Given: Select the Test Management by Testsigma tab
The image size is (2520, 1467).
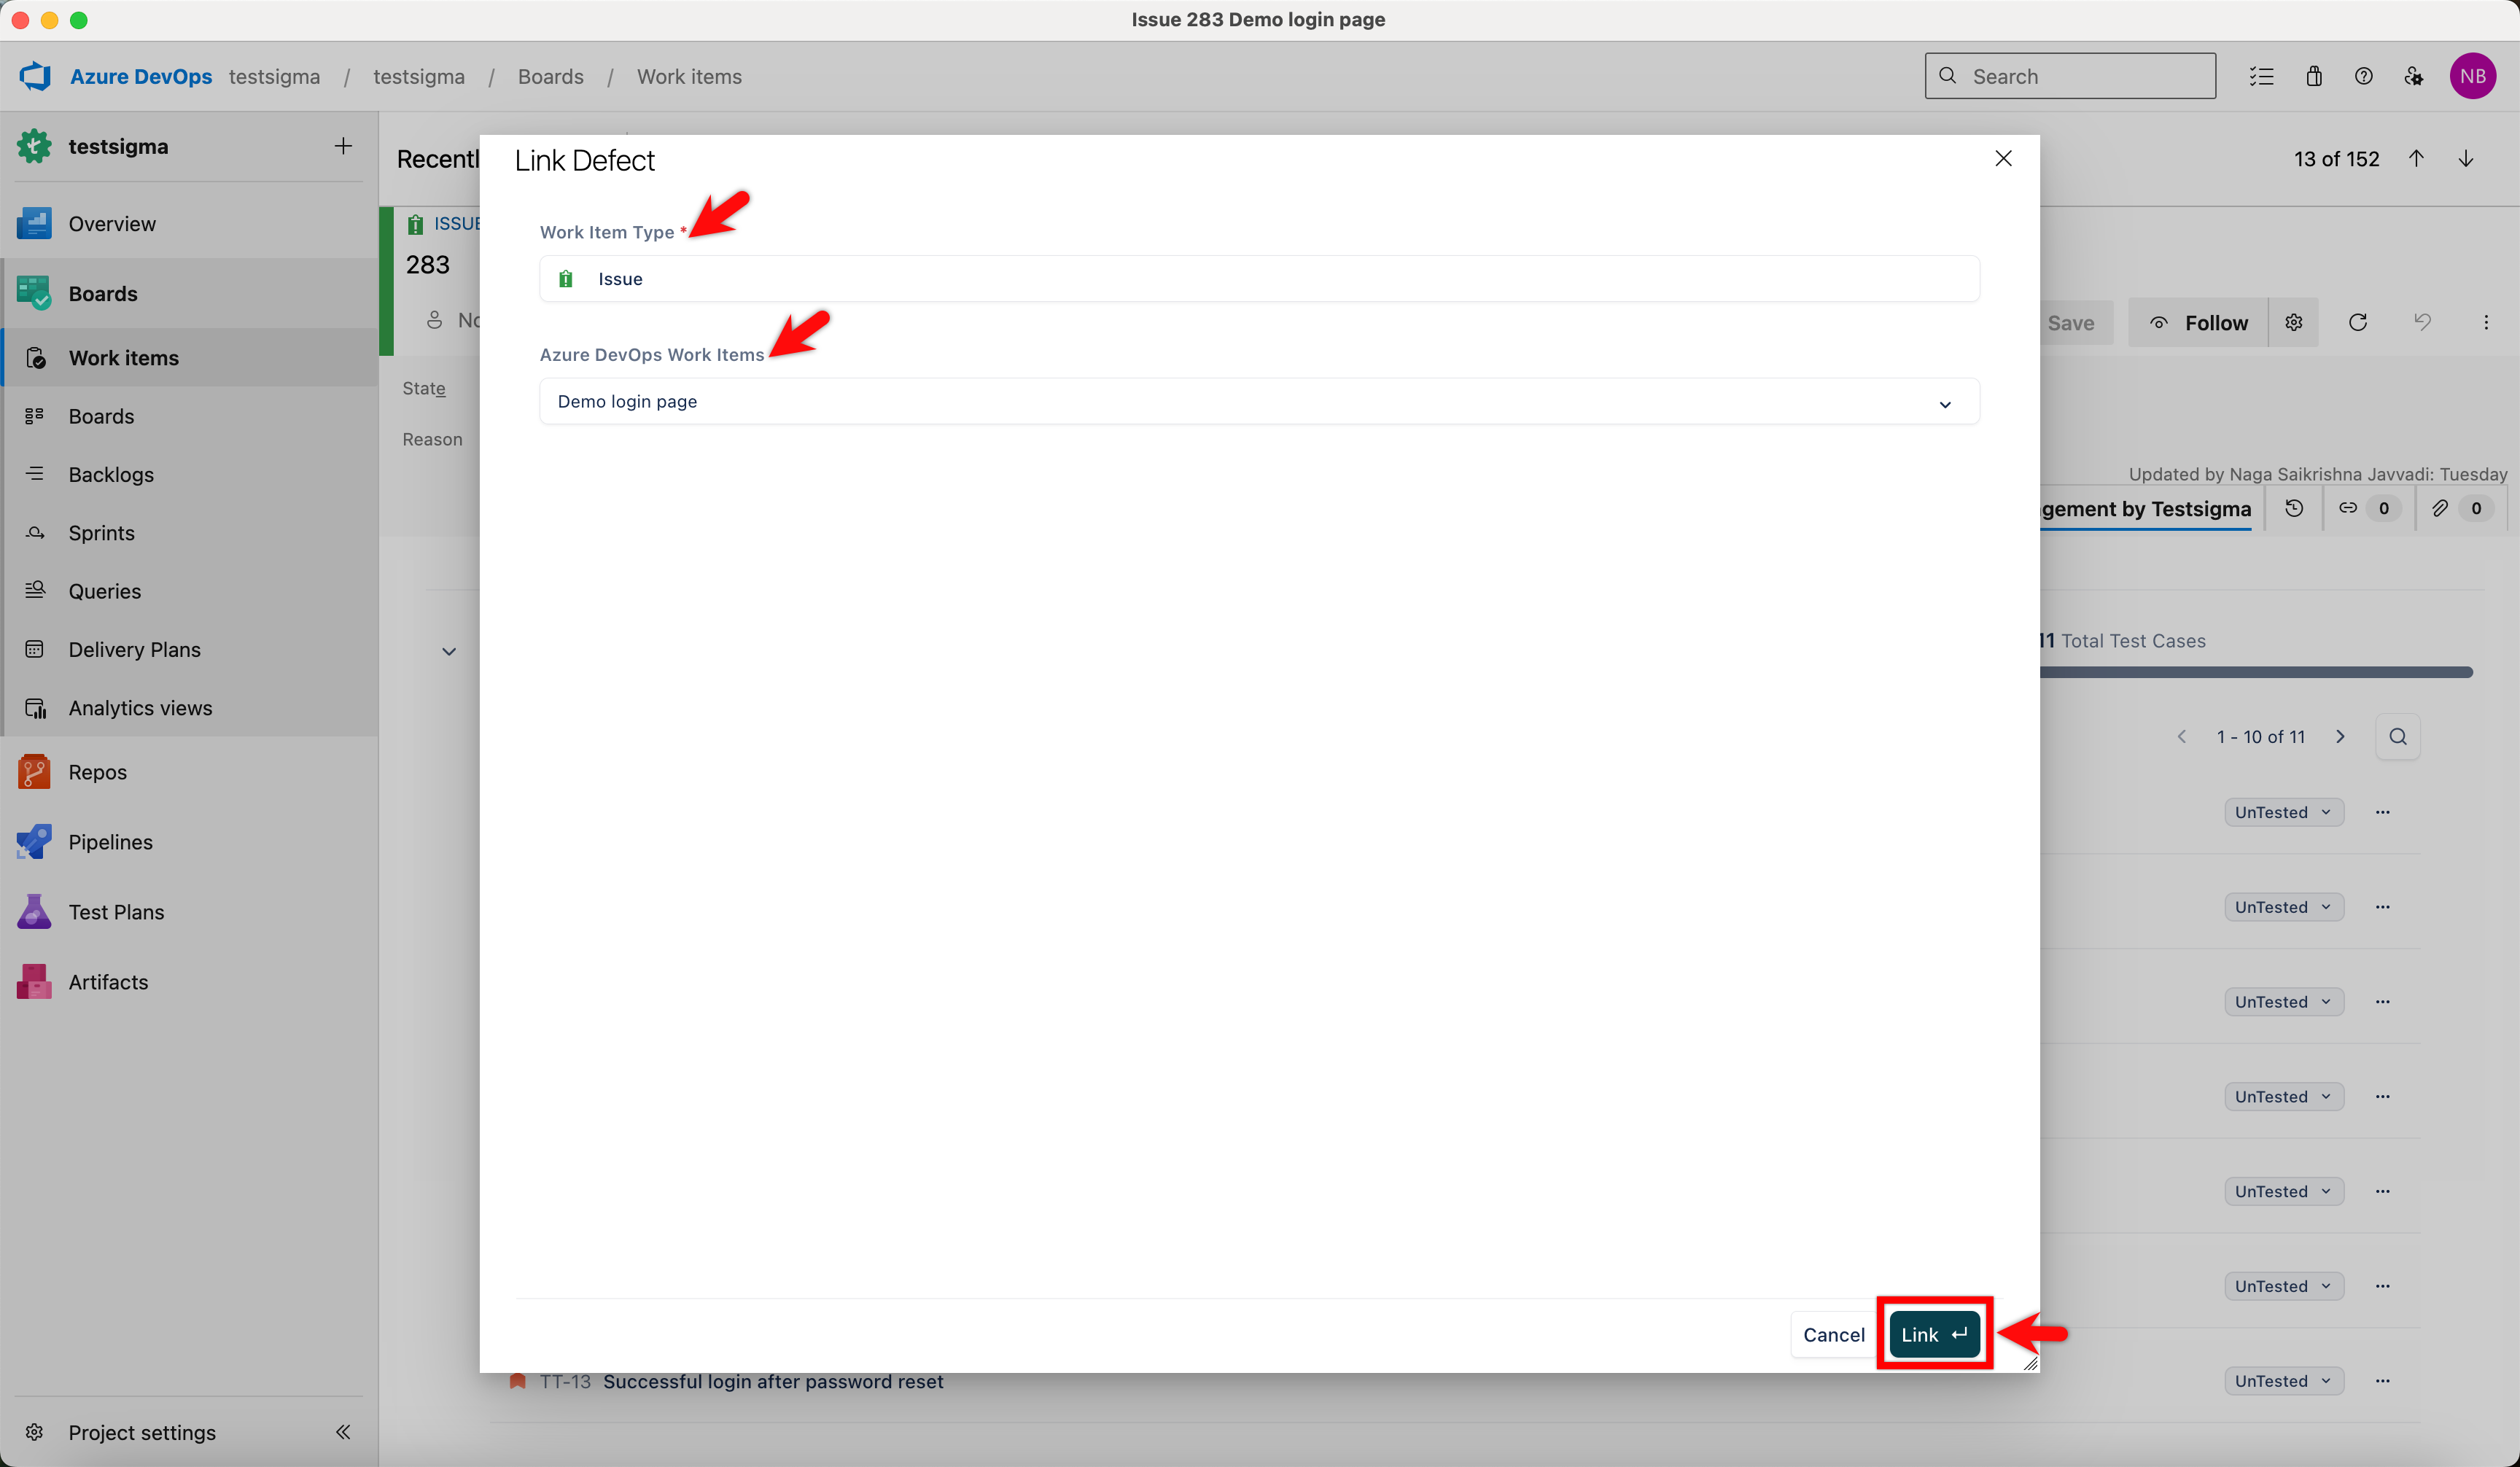Looking at the screenshot, I should (x=2146, y=509).
